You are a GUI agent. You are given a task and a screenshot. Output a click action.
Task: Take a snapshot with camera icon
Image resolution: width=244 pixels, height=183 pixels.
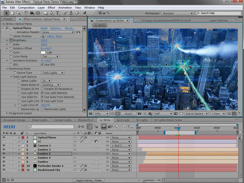(x=140, y=114)
